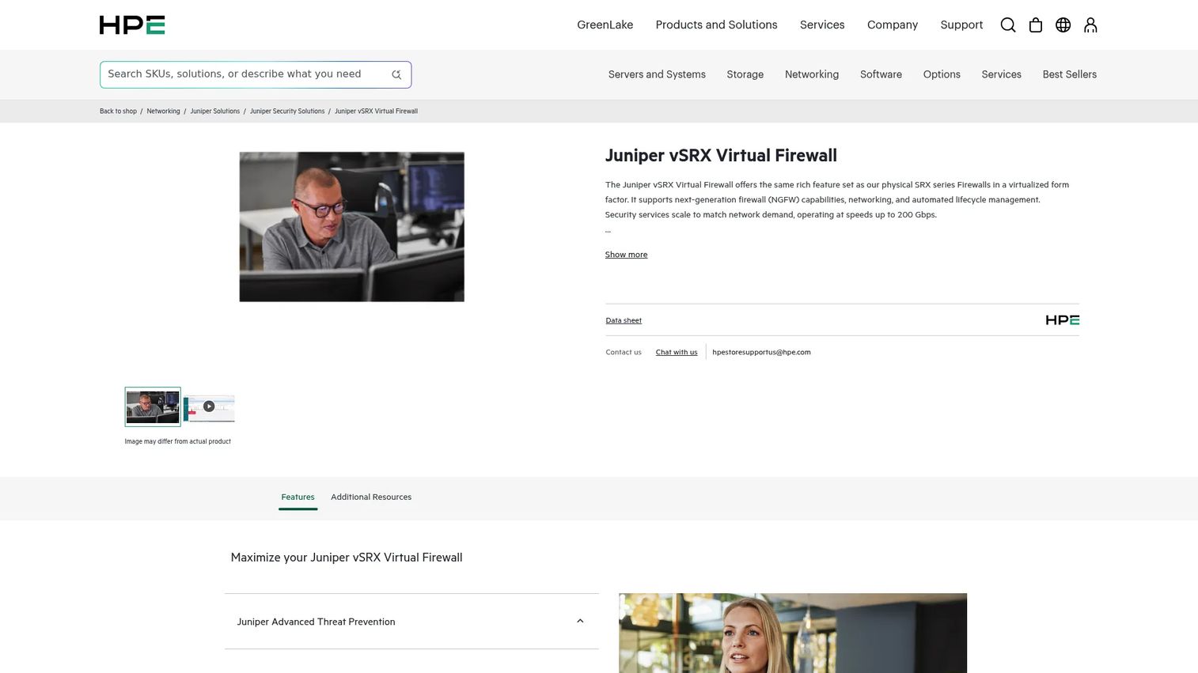The image size is (1198, 673).
Task: Open the Options category
Action: tap(942, 74)
